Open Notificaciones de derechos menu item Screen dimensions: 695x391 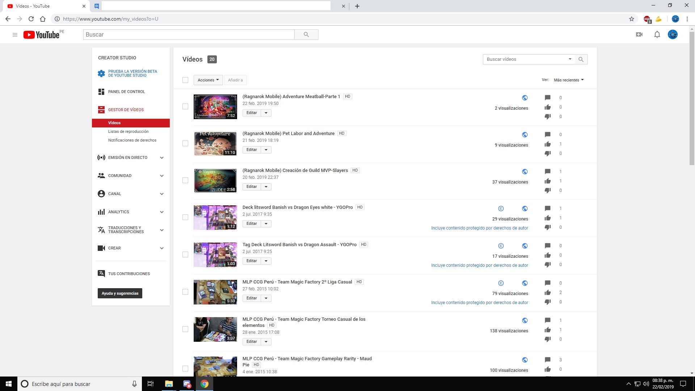tap(132, 140)
